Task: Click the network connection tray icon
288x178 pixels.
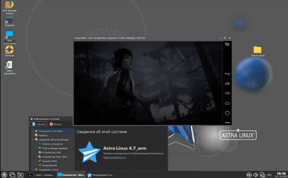Action: click(x=263, y=175)
